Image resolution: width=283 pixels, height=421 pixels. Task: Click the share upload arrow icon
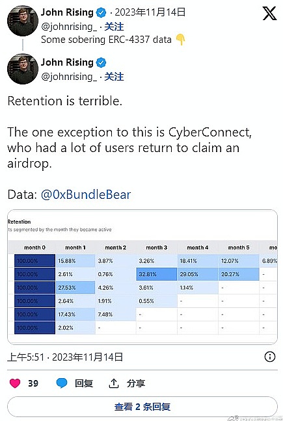pos(114,383)
